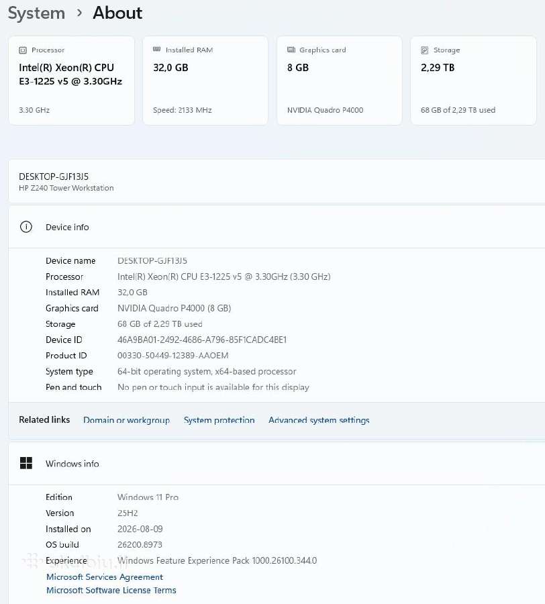The image size is (545, 604).
Task: Click the Experience label
Action: (66, 560)
